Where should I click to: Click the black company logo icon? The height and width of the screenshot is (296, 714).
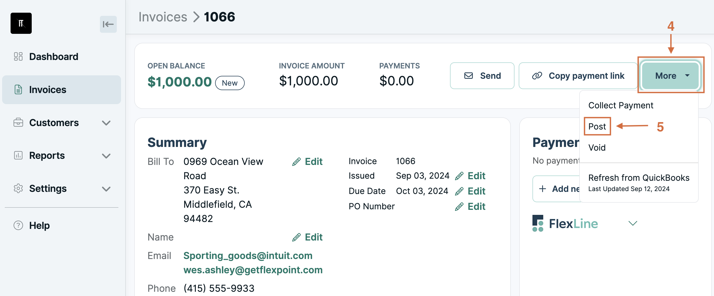21,23
